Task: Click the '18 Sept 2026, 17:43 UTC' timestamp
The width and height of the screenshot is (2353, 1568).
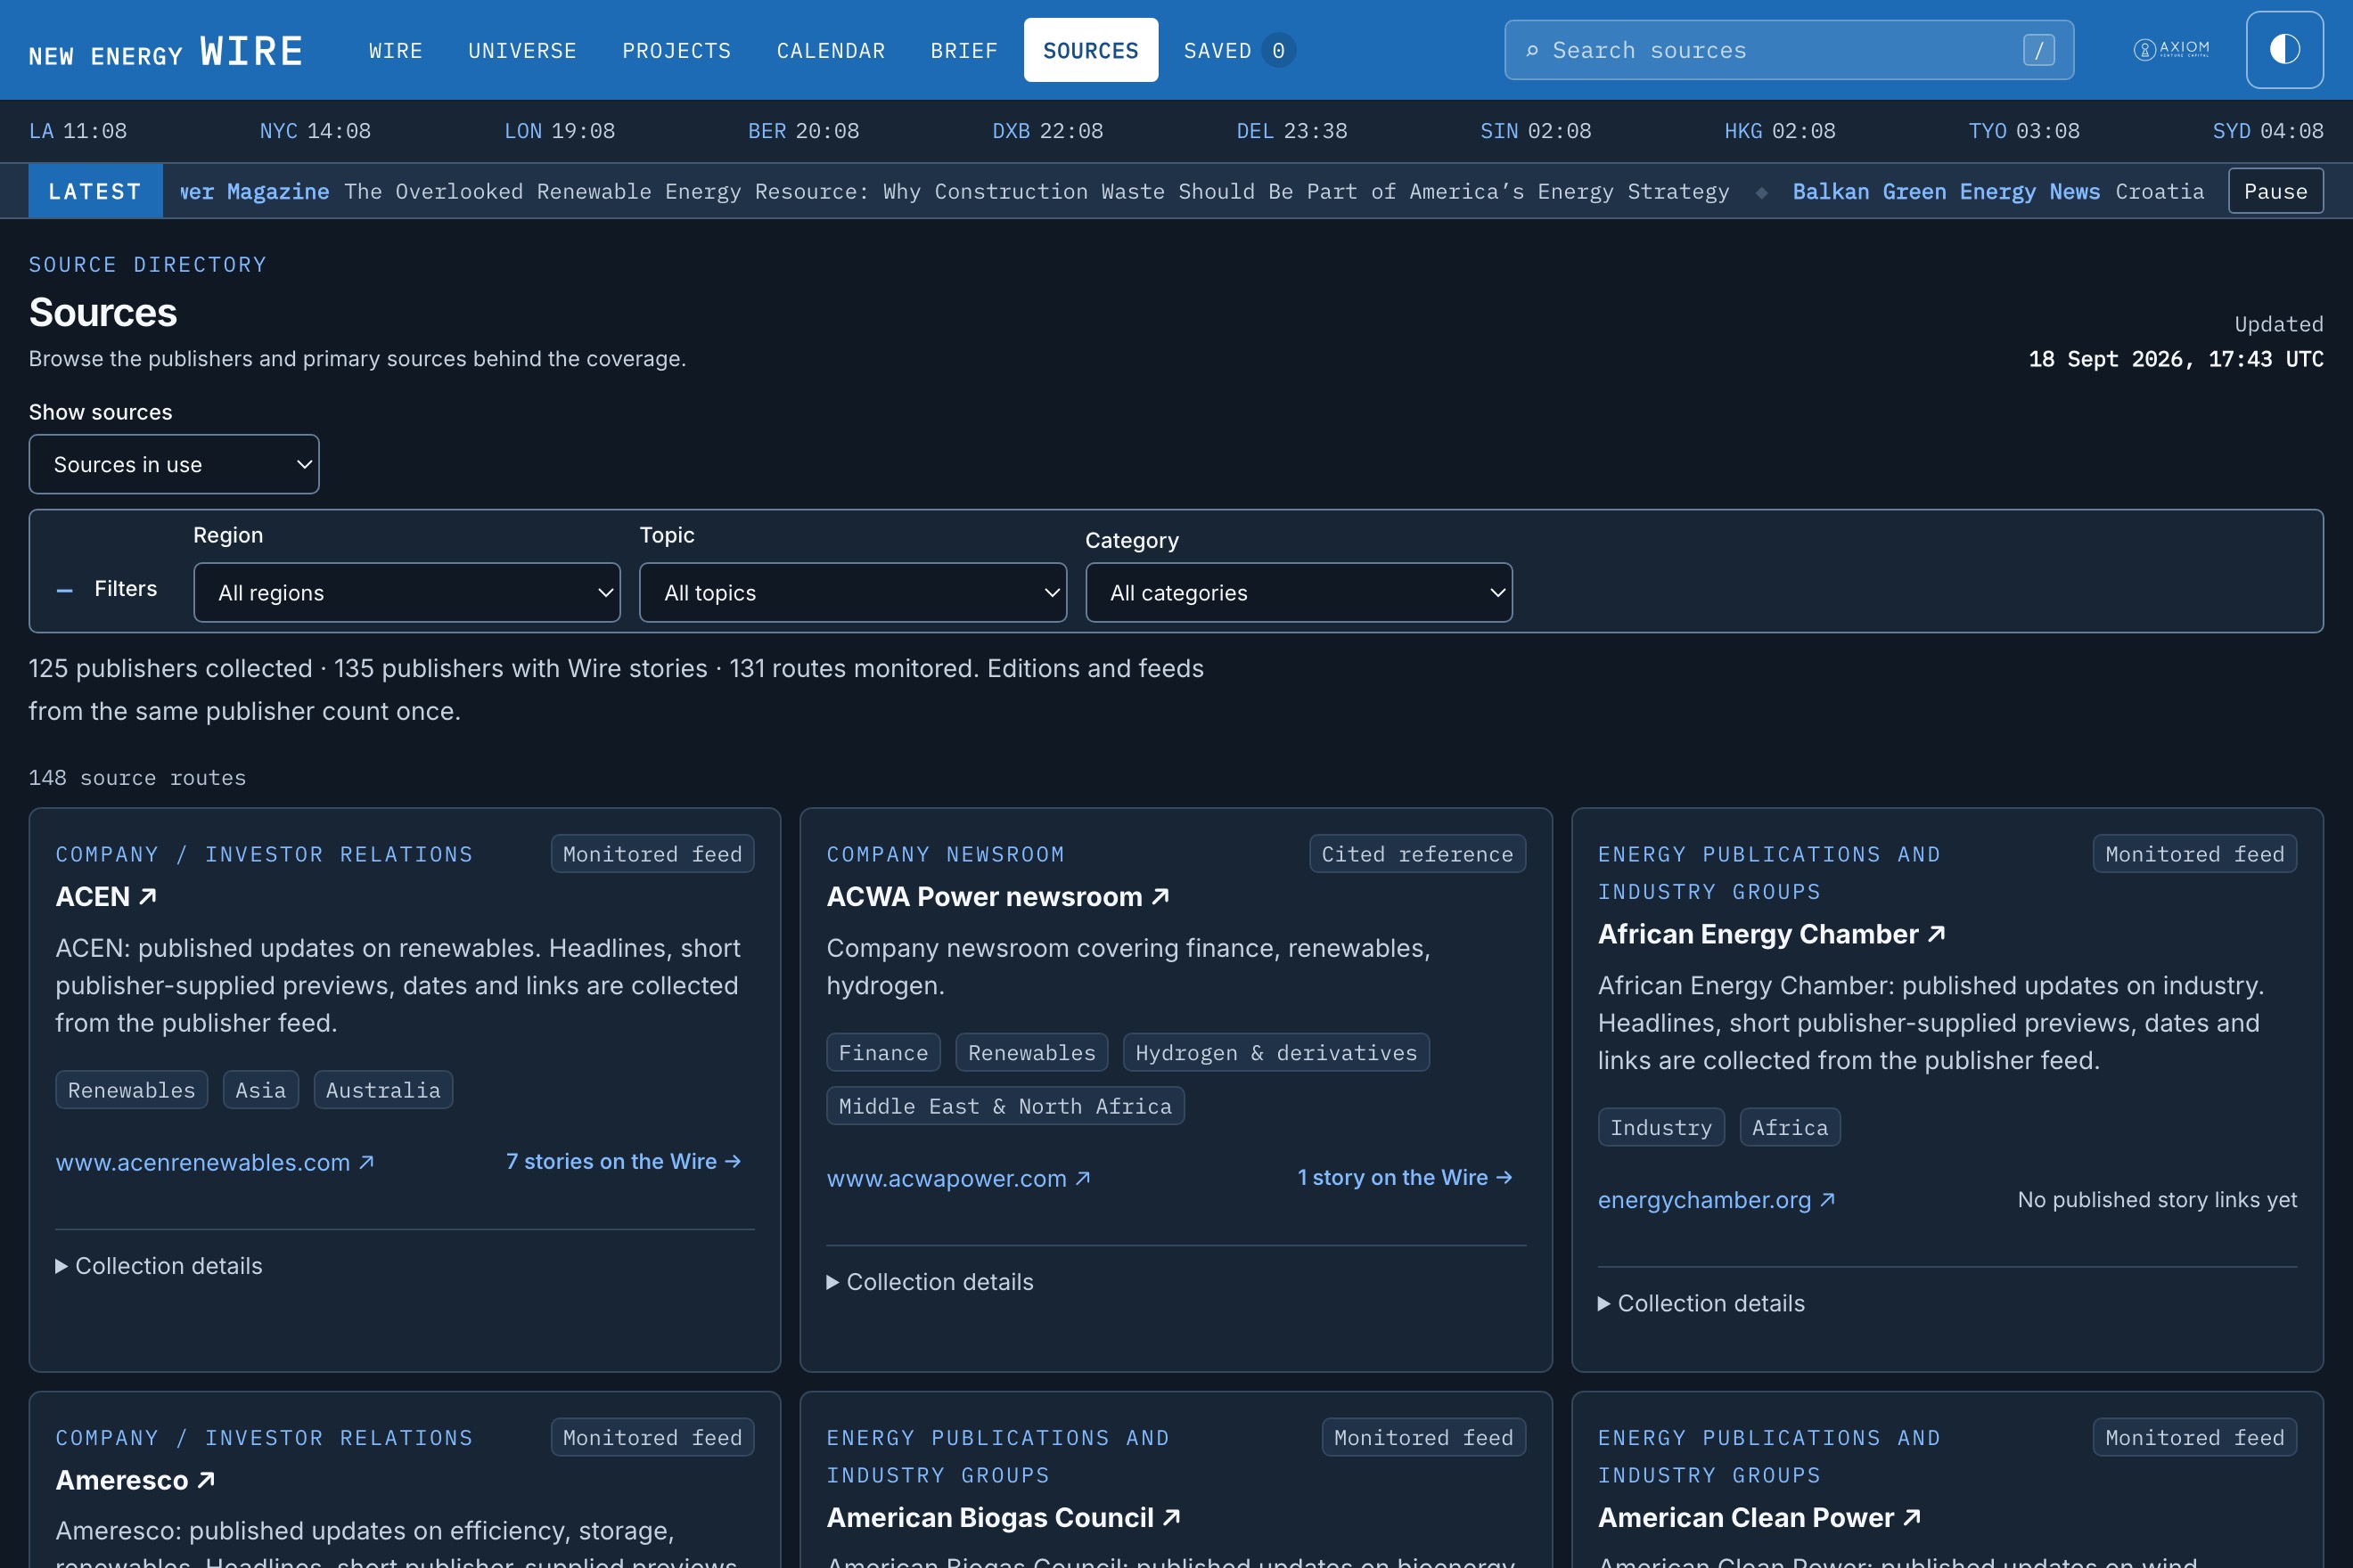Action: 2175,358
